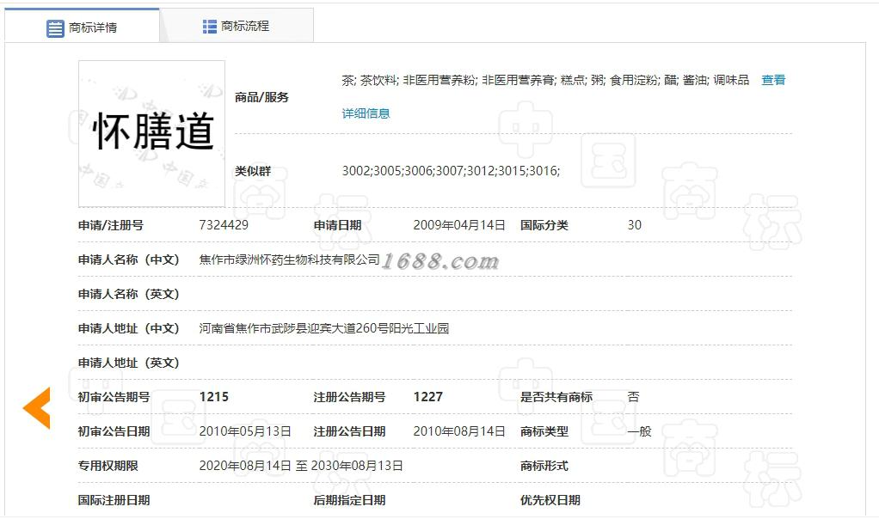This screenshot has width=879, height=519.
Task: Select registration number 7324429
Action: (224, 225)
